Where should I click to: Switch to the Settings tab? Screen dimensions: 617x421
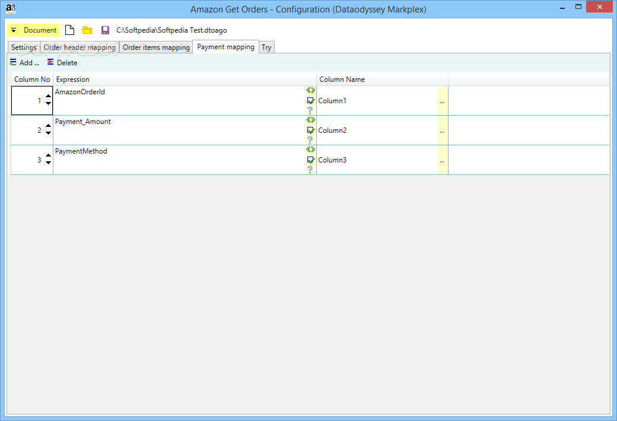pos(24,47)
